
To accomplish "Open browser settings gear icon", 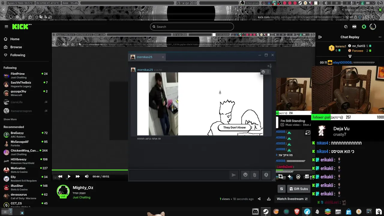I will click(x=17, y=17).
